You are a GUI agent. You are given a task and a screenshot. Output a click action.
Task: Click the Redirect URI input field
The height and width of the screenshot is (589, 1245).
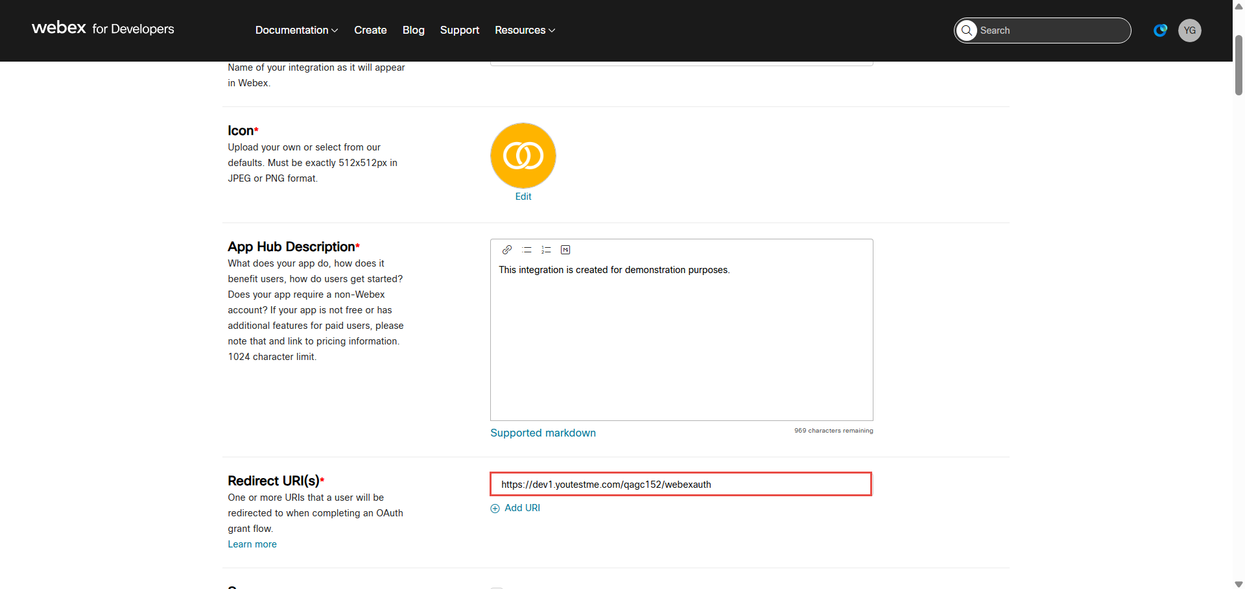tap(681, 485)
